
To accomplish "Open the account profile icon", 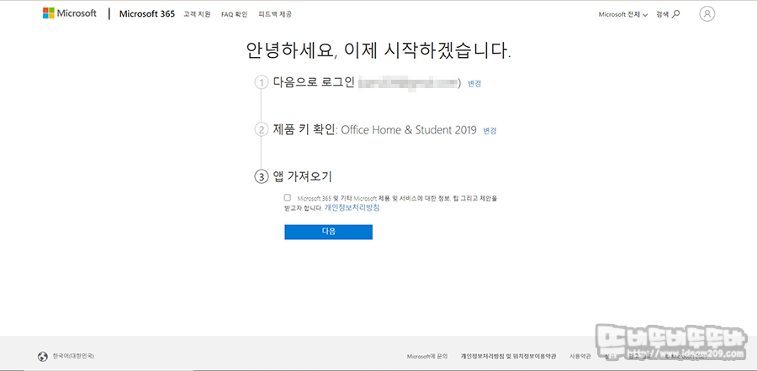I will [707, 14].
